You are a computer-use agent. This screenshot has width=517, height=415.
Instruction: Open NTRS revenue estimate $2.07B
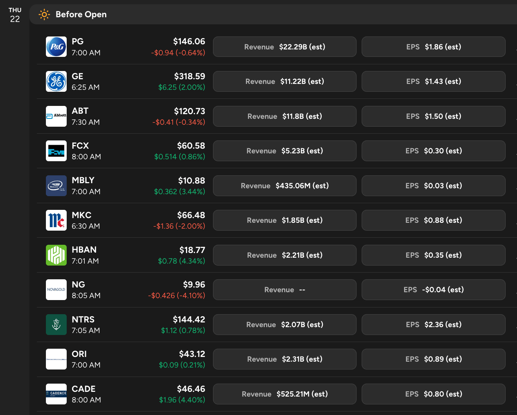(x=285, y=324)
